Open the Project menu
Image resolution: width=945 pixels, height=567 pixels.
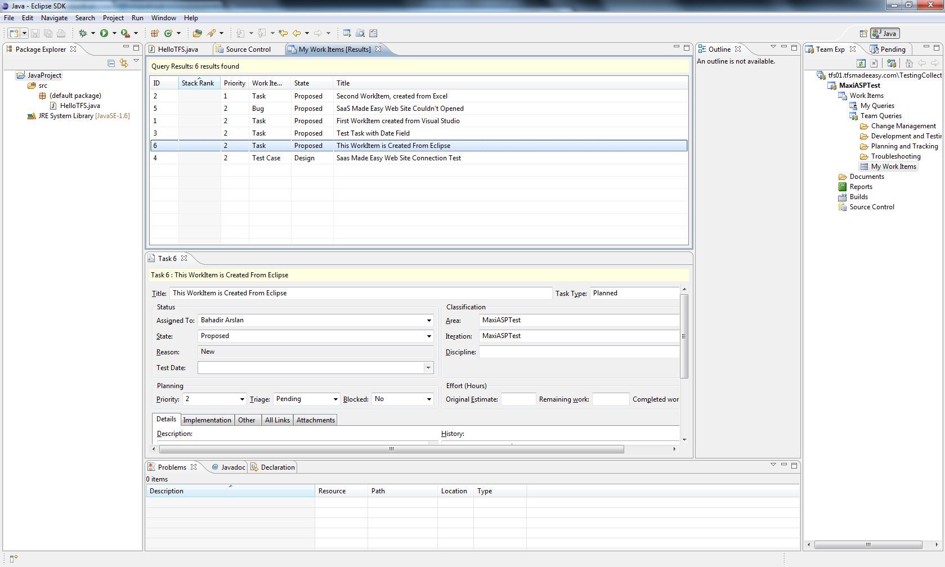pyautogui.click(x=113, y=18)
